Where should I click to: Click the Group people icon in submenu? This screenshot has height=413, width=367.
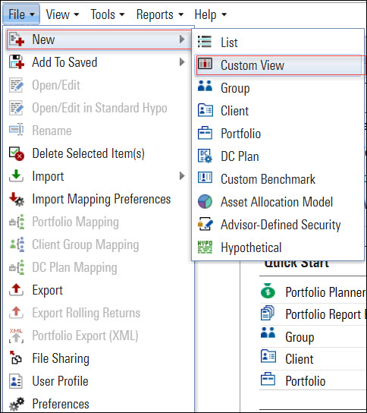point(205,86)
